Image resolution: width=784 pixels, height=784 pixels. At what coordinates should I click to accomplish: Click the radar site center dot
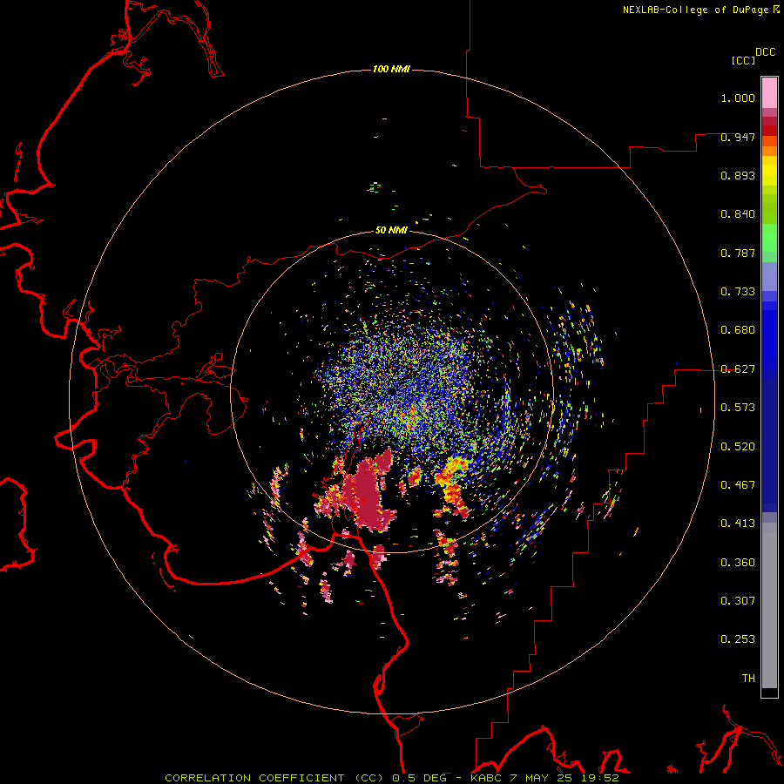tap(392, 391)
